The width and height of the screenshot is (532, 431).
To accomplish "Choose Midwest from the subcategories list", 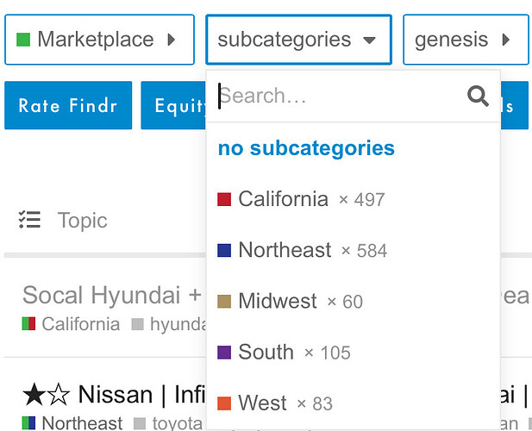I will pyautogui.click(x=290, y=301).
